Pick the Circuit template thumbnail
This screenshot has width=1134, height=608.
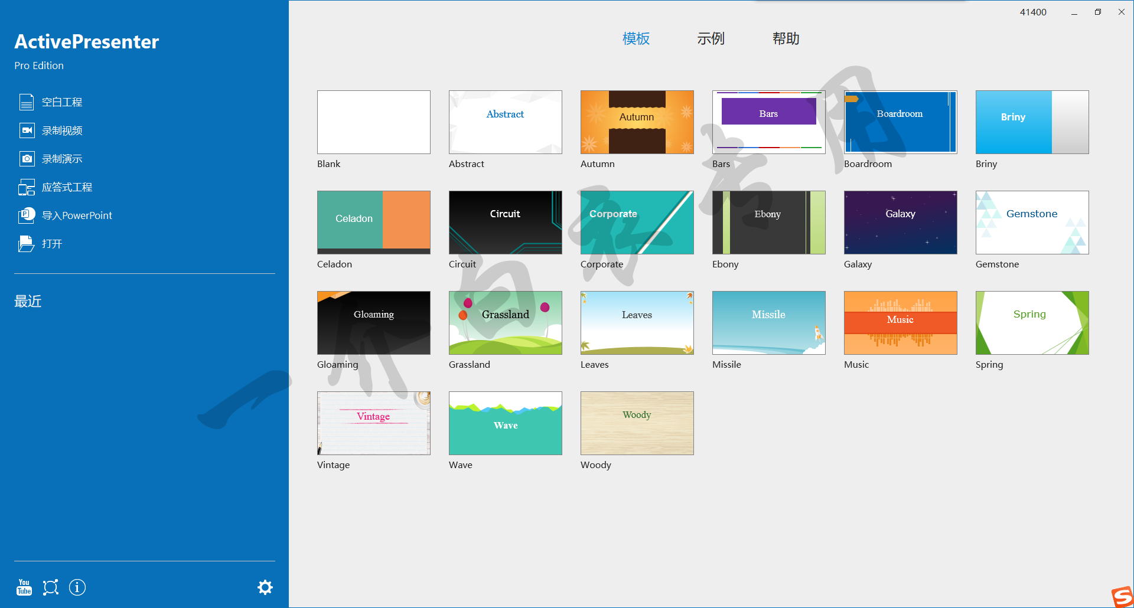(506, 223)
